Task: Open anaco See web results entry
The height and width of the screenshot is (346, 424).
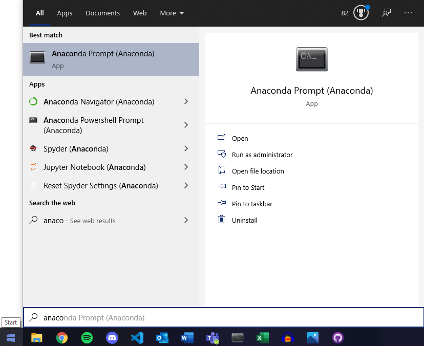Action: tap(111, 221)
